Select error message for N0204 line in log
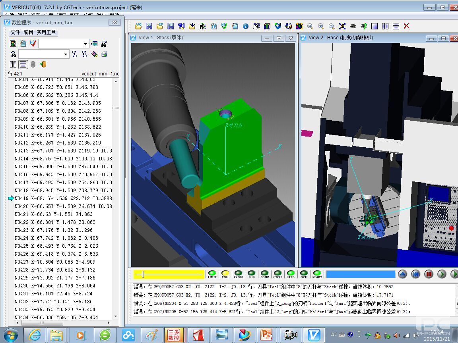Viewport: 458px width, 343px height. coord(272,303)
